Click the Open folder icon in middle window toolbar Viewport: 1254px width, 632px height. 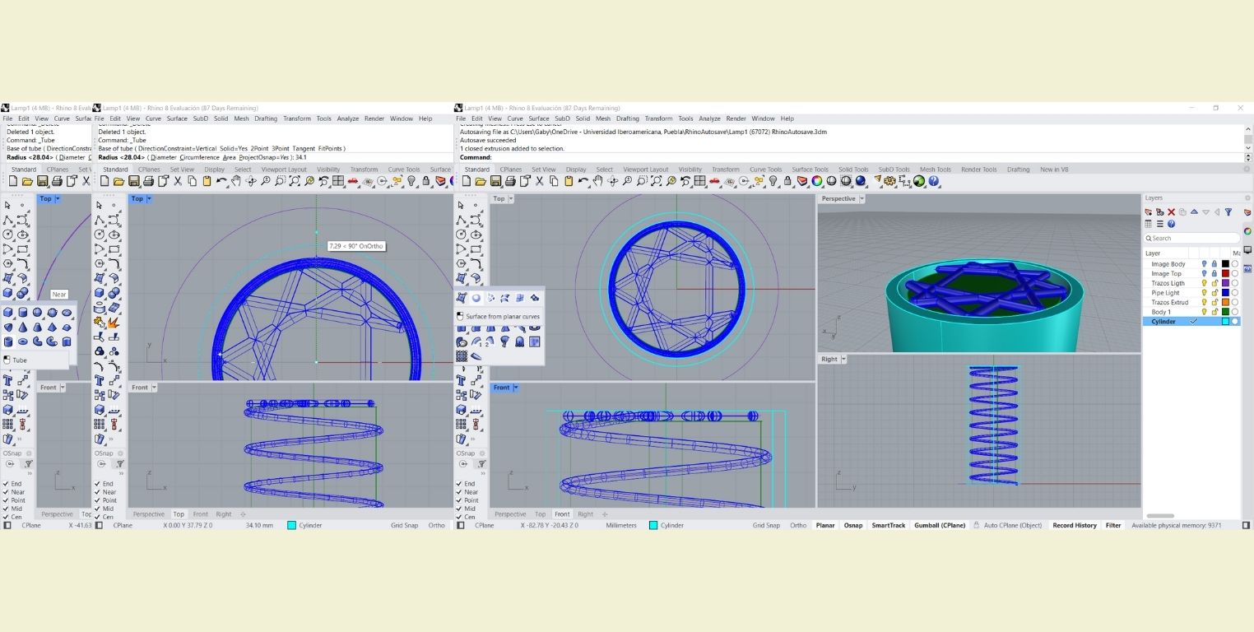118,181
